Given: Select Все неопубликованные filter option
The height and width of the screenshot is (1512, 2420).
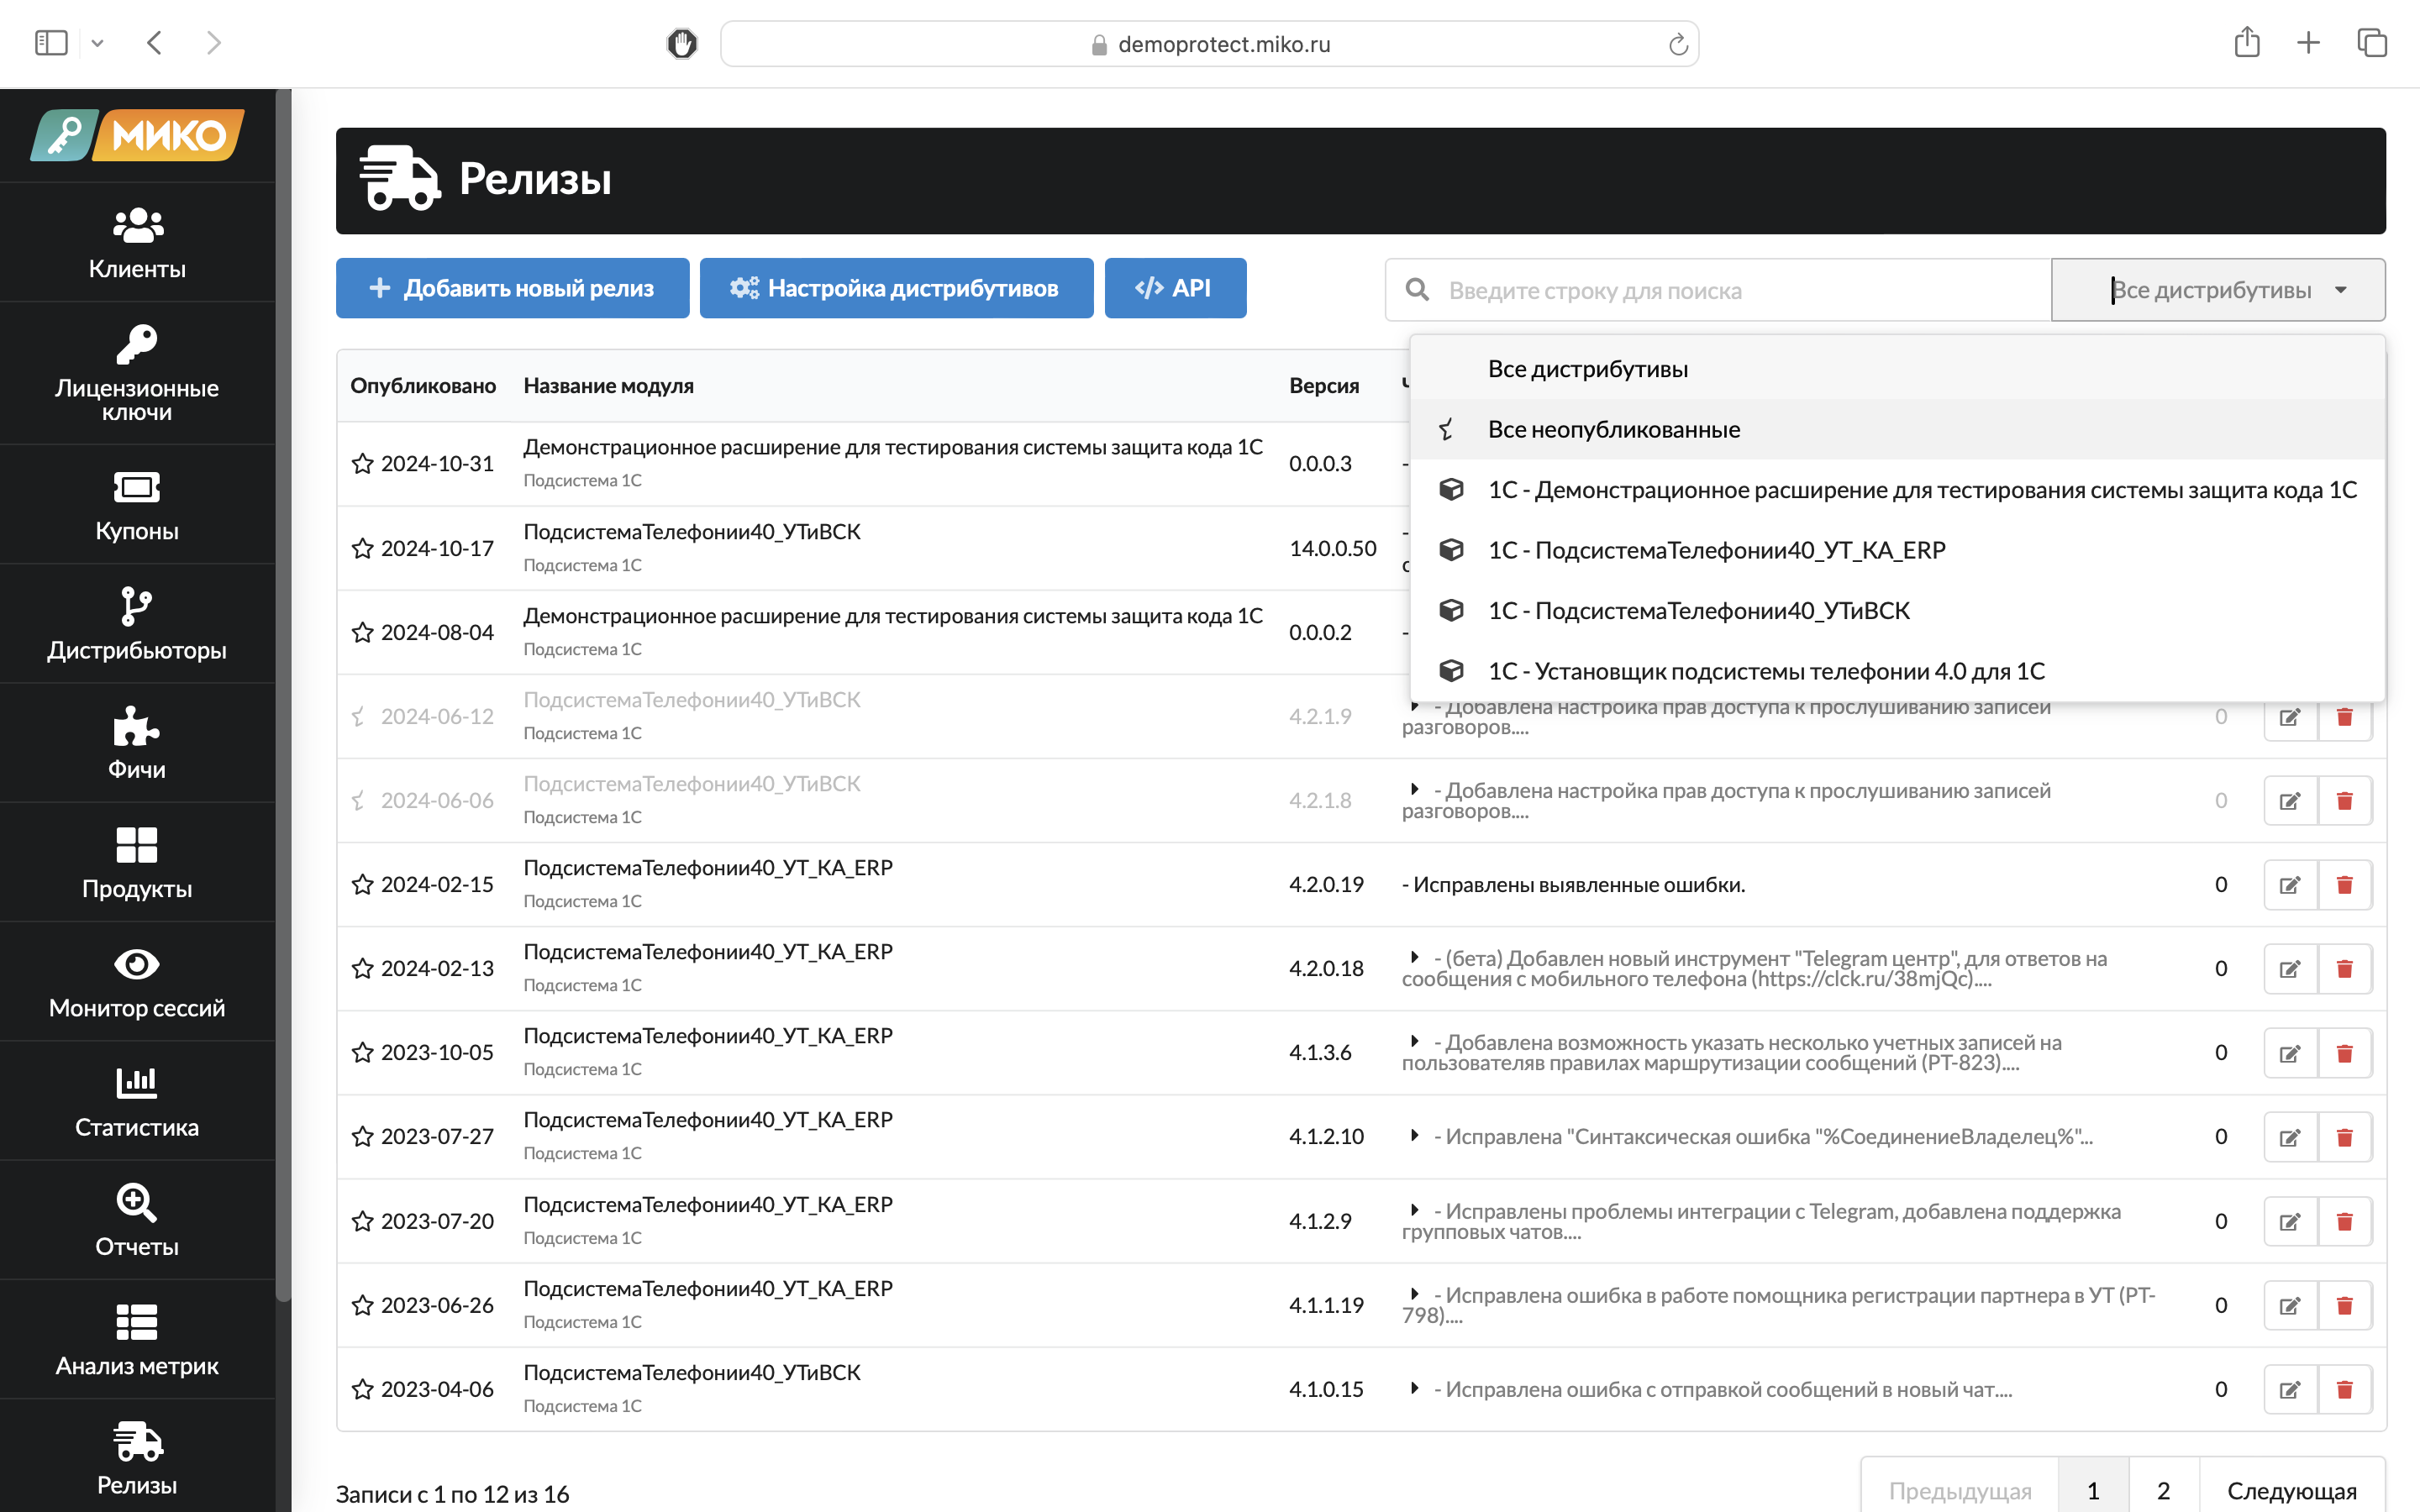Looking at the screenshot, I should (1897, 429).
